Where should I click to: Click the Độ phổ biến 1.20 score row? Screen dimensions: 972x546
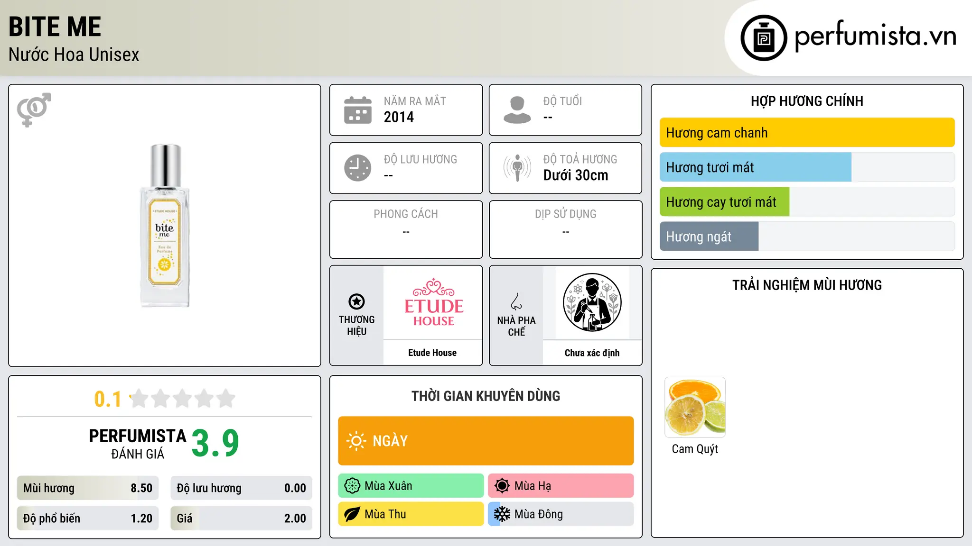click(x=88, y=519)
